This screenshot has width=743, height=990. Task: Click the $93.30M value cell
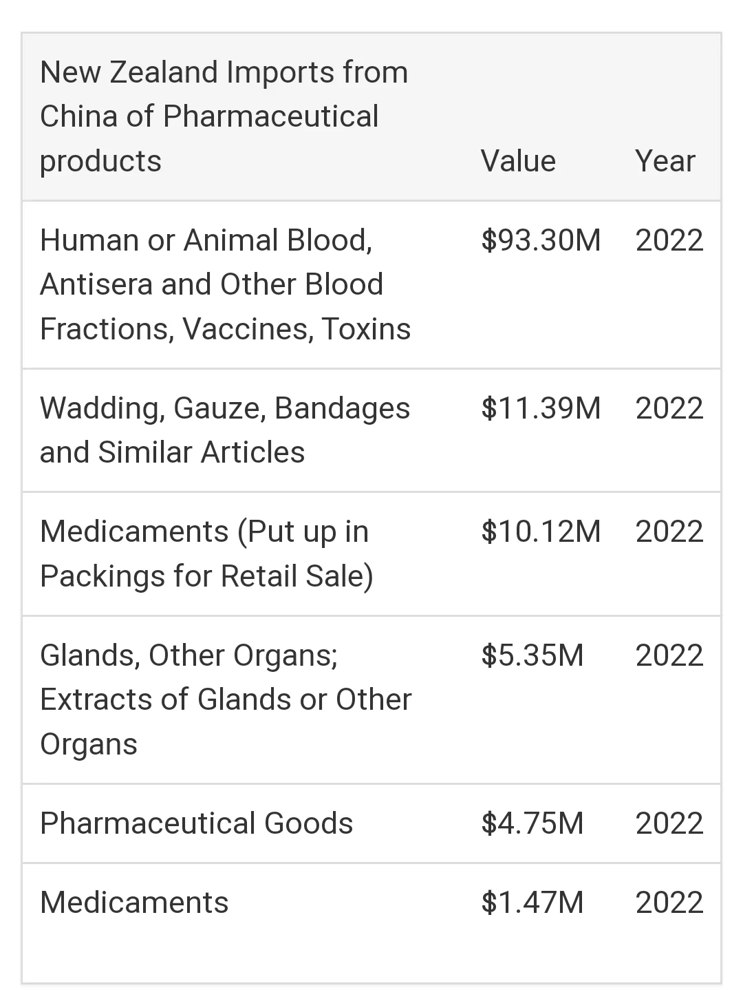541,240
